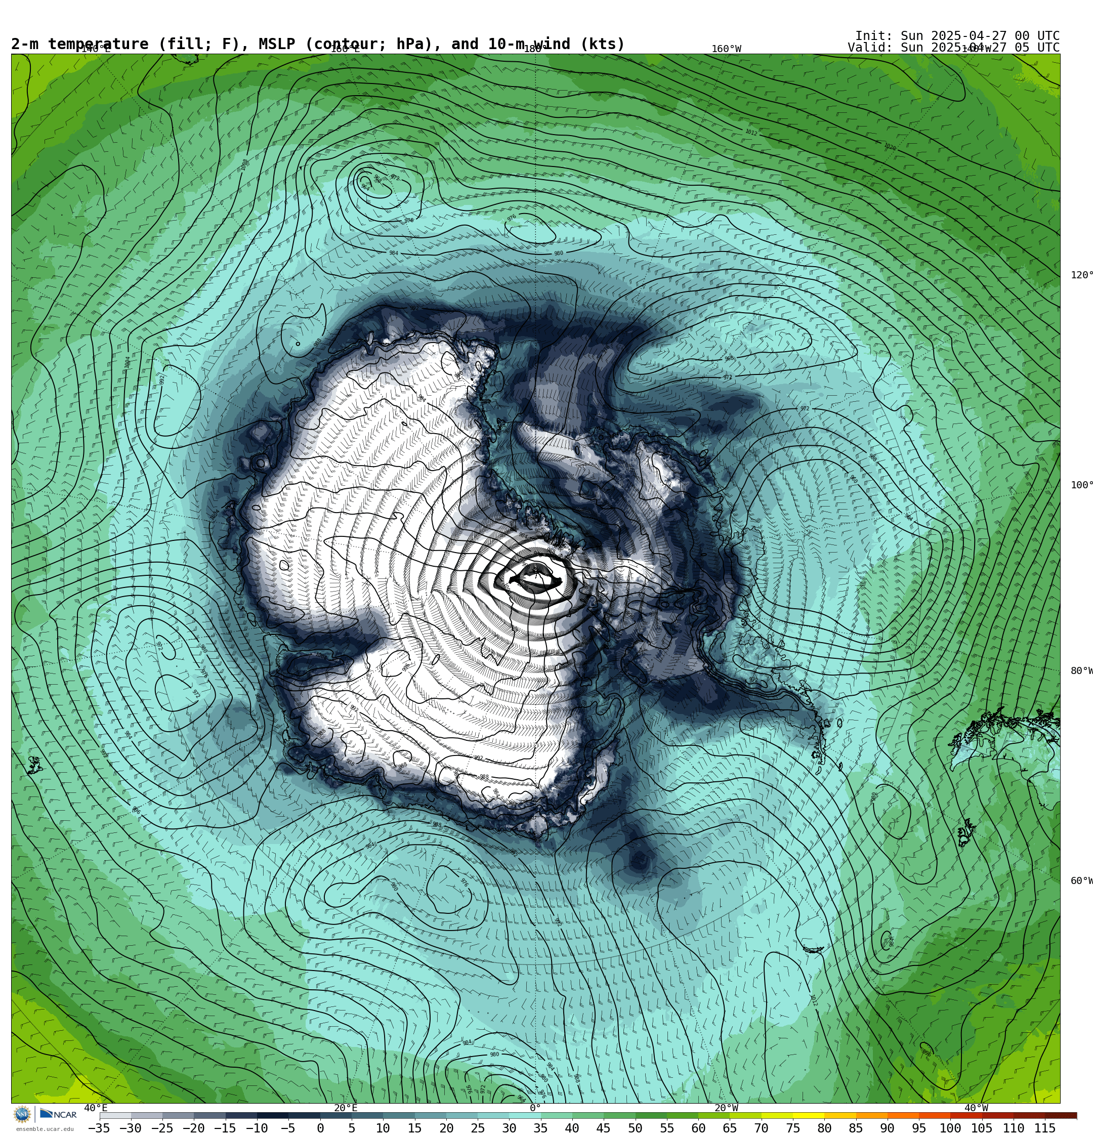The width and height of the screenshot is (1093, 1135).
Task: Click the 100 colorbar tick label
Action: [950, 1128]
